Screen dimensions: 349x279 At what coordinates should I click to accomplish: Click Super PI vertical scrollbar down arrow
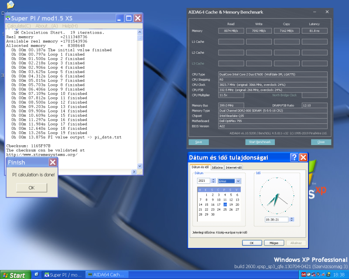point(140,166)
